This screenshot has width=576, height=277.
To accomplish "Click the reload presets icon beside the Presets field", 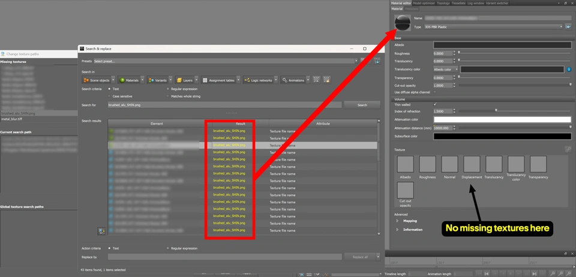I will (377, 61).
